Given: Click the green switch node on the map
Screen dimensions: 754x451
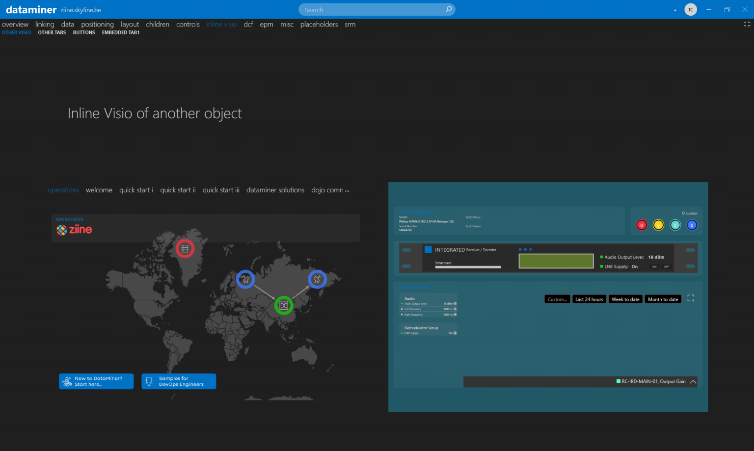Looking at the screenshot, I should coord(284,305).
